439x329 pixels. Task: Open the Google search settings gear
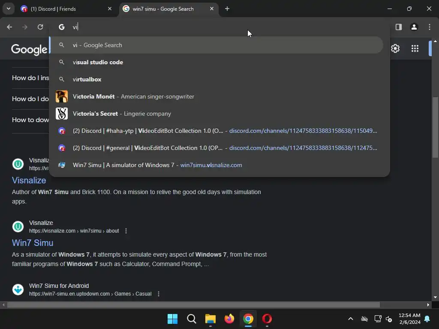[395, 48]
